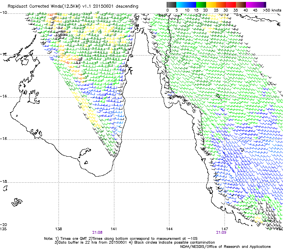Click the '>50 knots' legend label
Image resolution: width=283 pixels, height=249 pixels.
(x=272, y=10)
